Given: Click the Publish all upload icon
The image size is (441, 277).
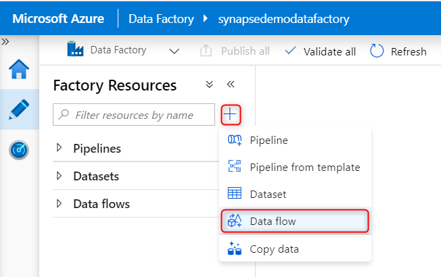Looking at the screenshot, I should tap(206, 51).
